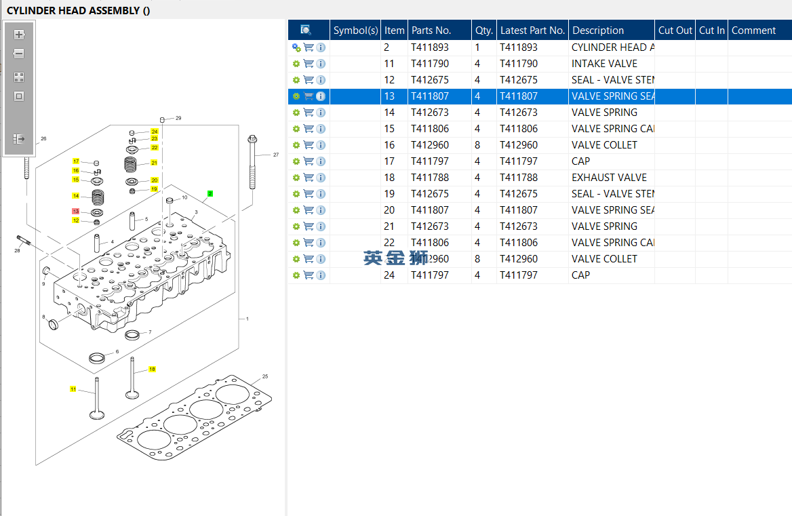Show info for item 24 CAP
The width and height of the screenshot is (792, 516).
pyautogui.click(x=321, y=275)
